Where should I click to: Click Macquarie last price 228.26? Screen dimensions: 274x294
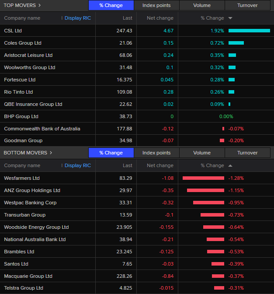(x=125, y=276)
